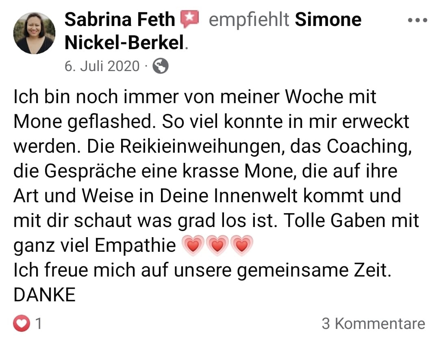This screenshot has width=439, height=346.
Task: Click the red heart reaction icon
Action: coord(22,324)
